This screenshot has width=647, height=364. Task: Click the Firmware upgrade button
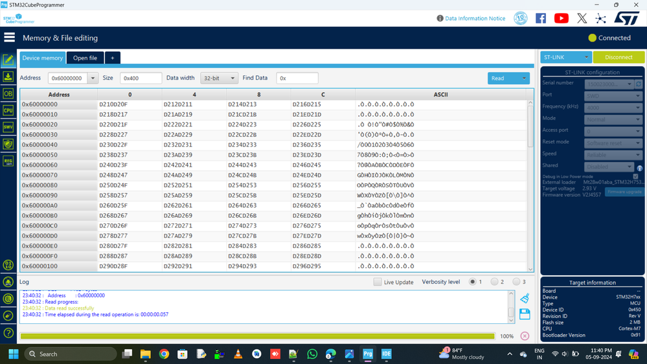point(624,192)
